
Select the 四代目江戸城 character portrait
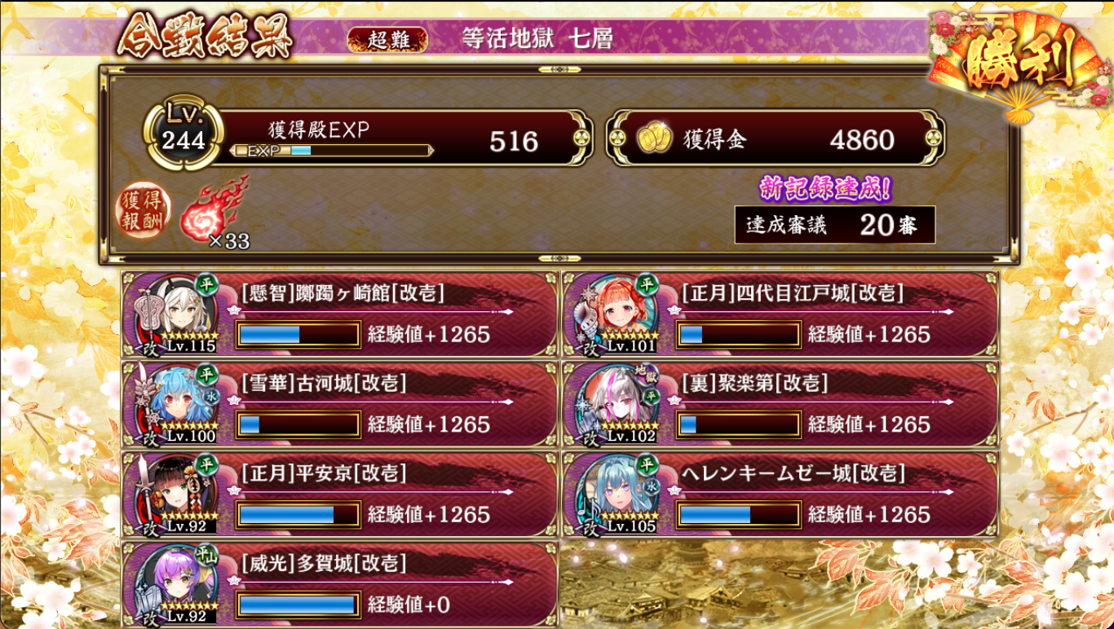[618, 313]
